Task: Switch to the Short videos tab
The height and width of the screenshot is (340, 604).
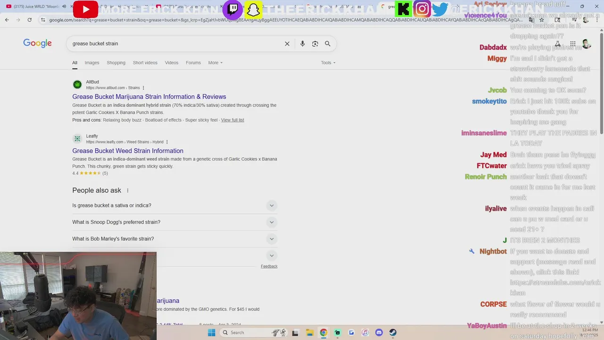Action: pos(145,63)
